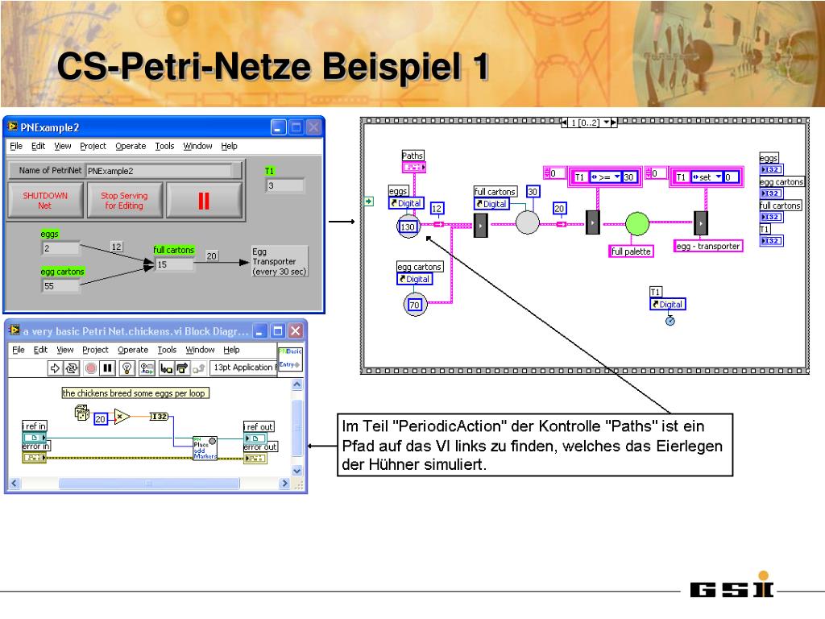Click the Paths control terminal
This screenshot has height=619, width=825.
tap(414, 168)
